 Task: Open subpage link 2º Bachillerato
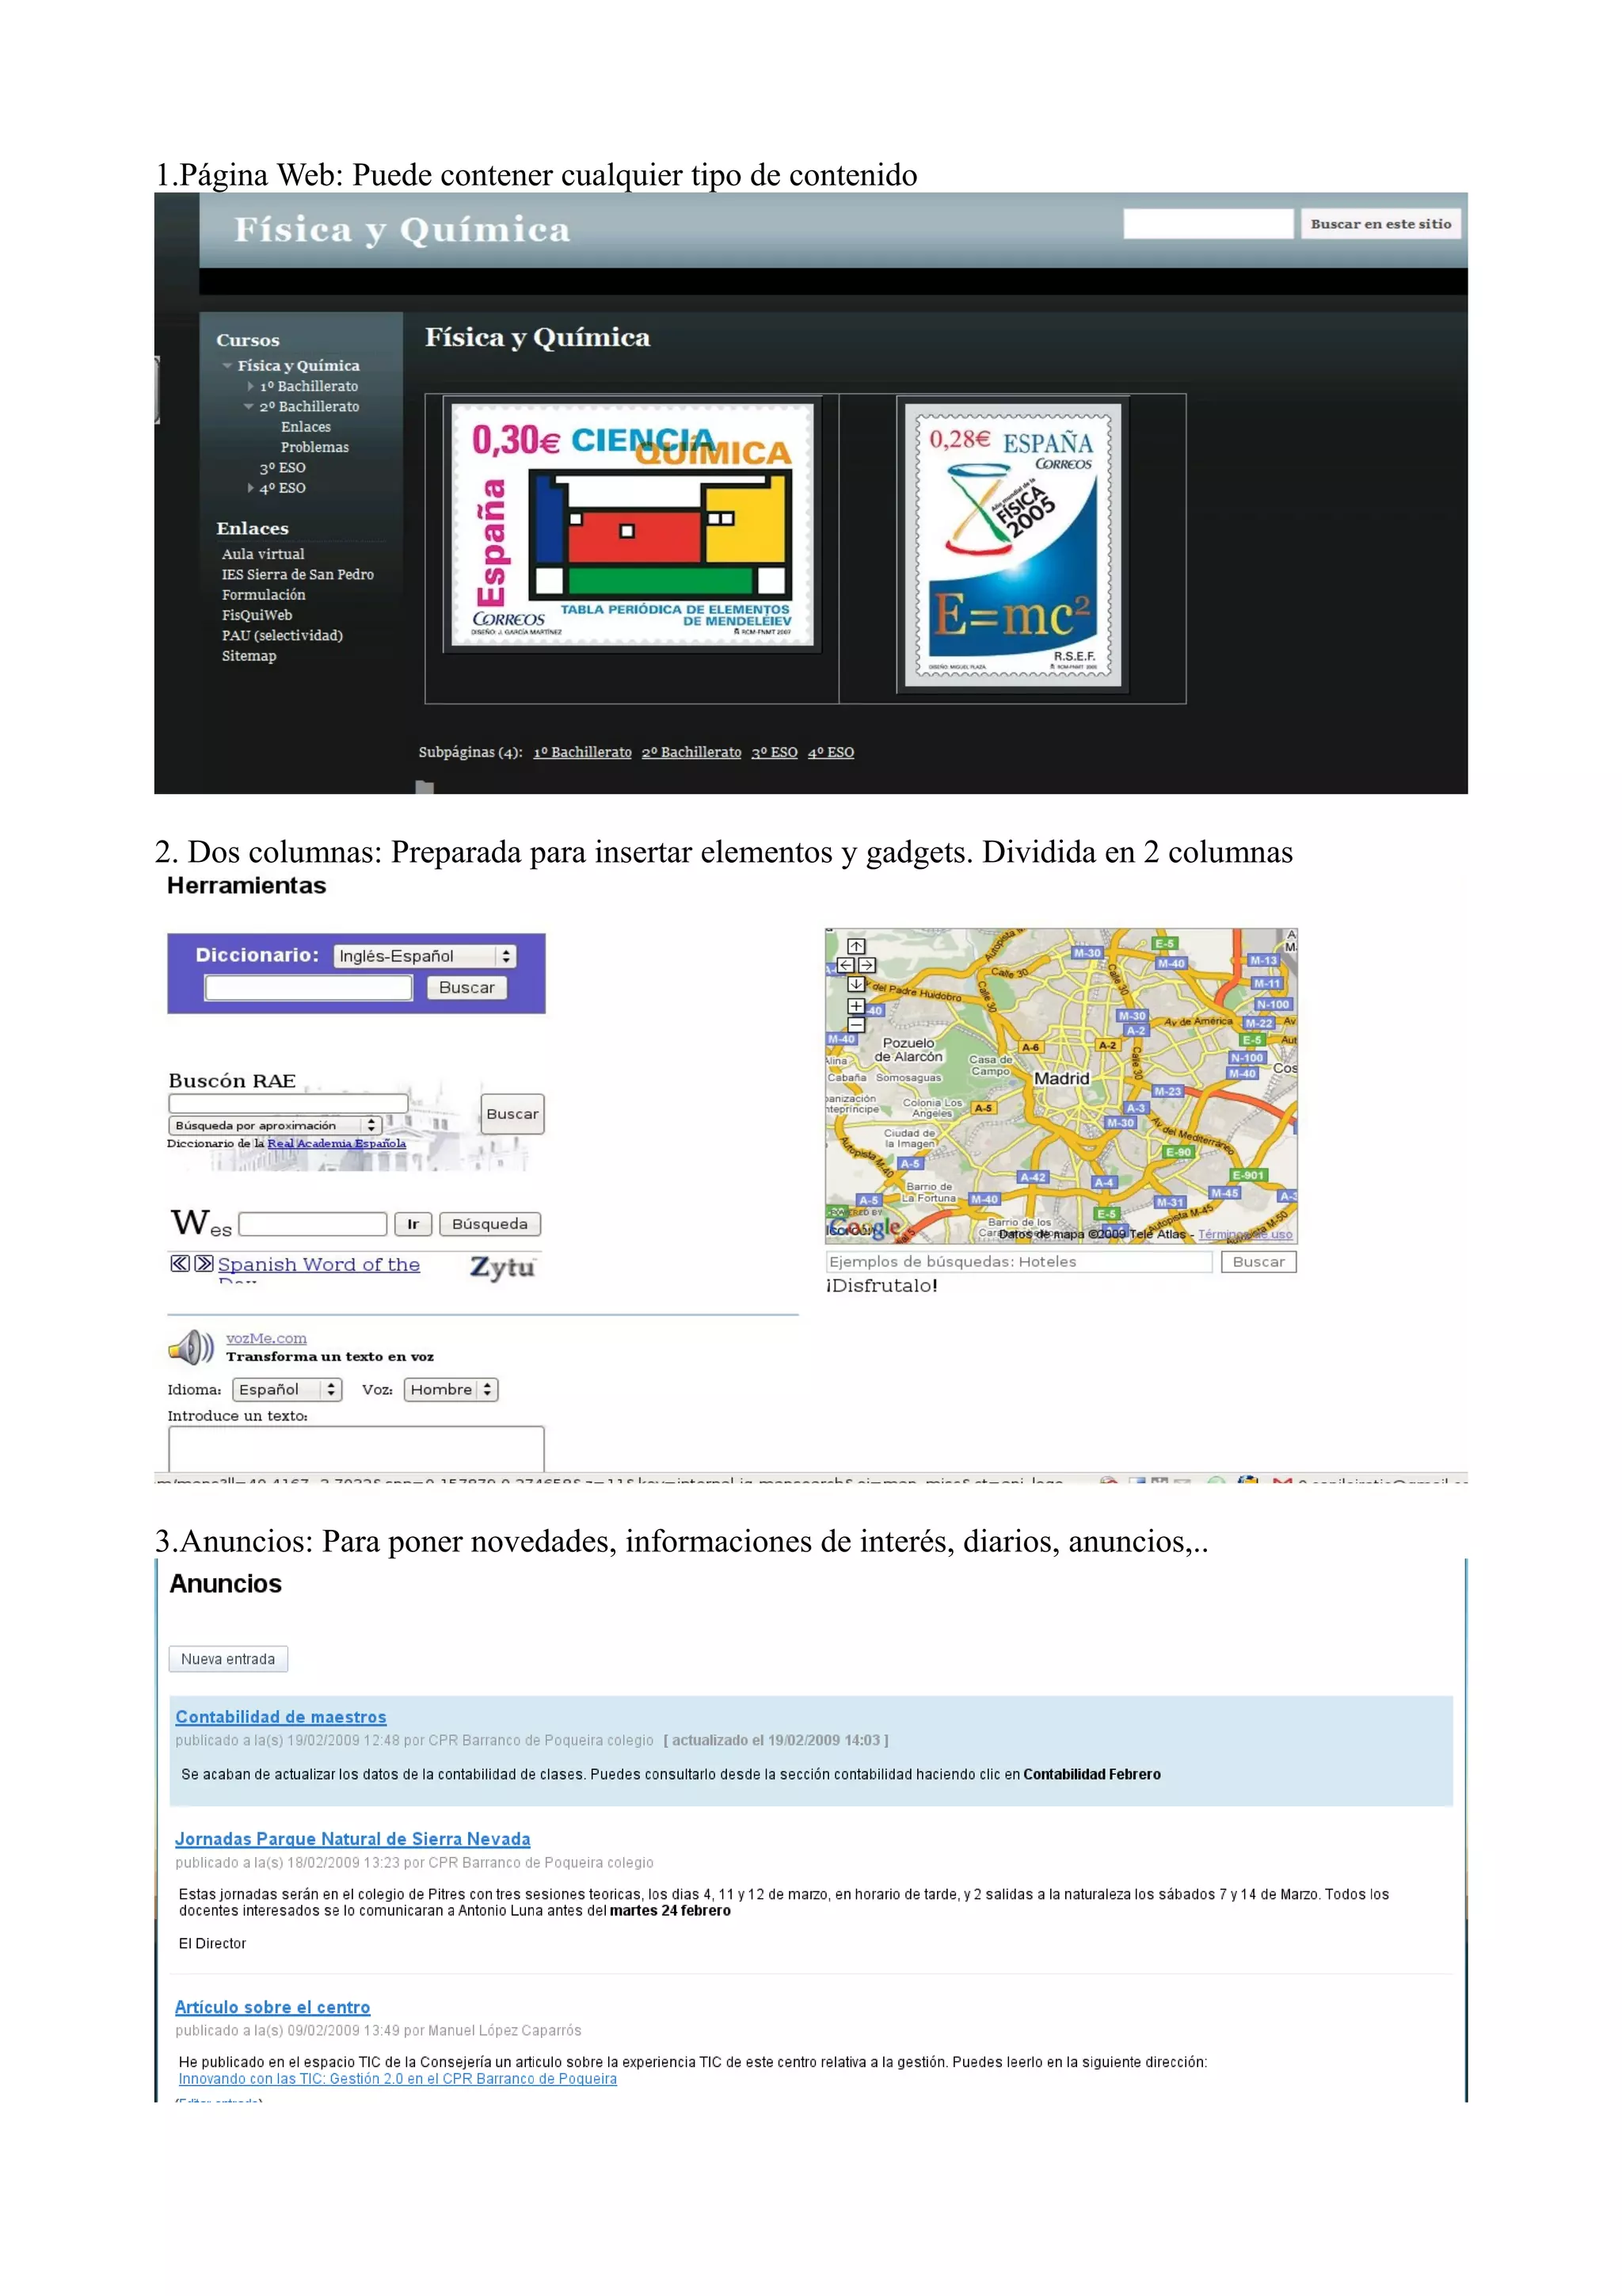pos(691,752)
